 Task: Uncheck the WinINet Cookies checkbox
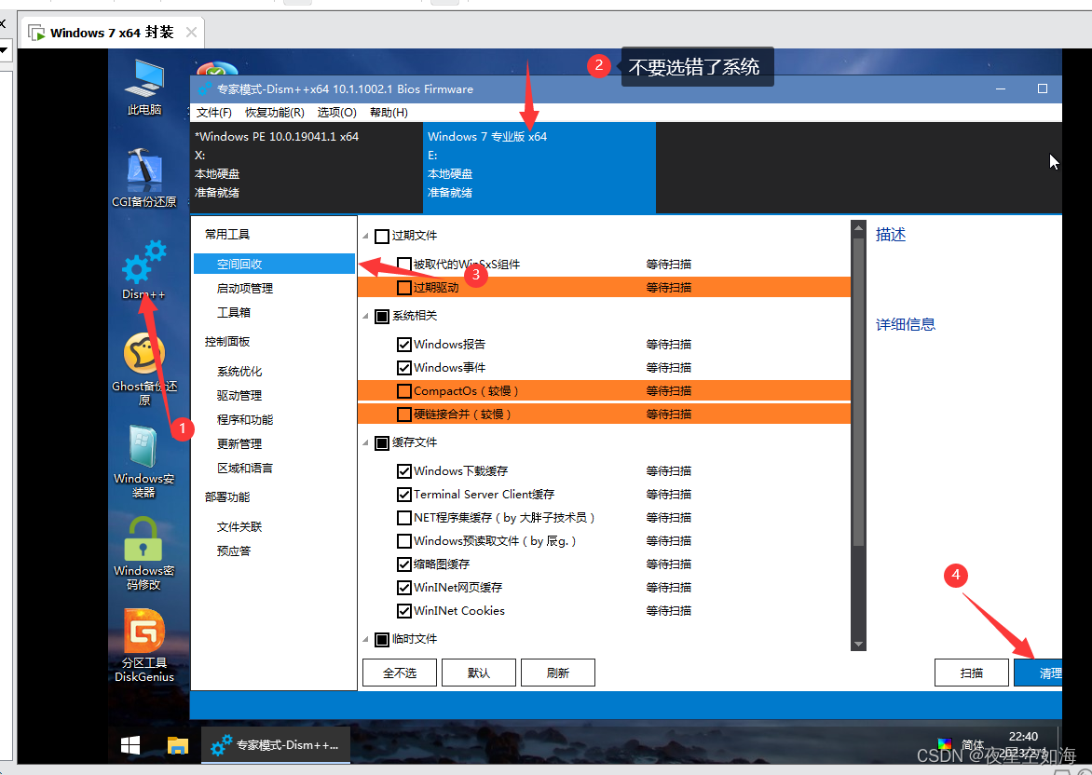[404, 611]
